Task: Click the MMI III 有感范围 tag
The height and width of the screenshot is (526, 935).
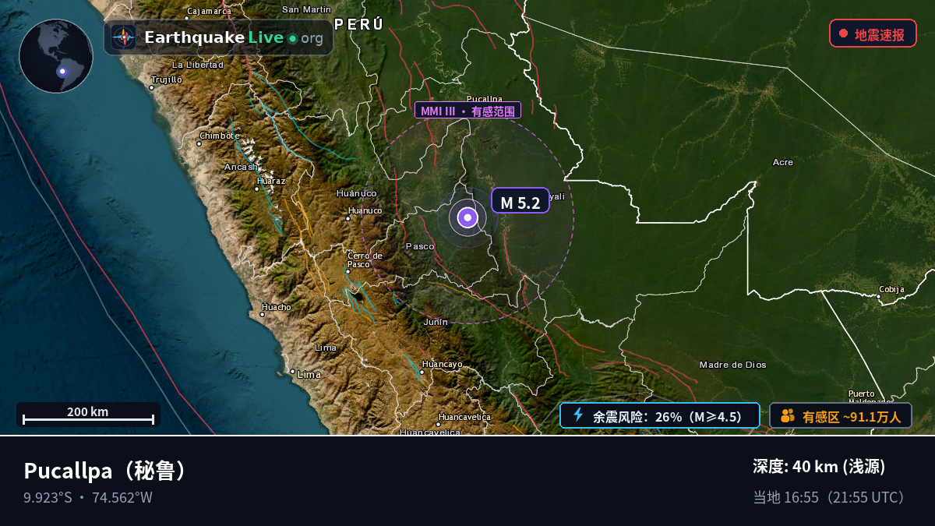Action: [x=467, y=111]
